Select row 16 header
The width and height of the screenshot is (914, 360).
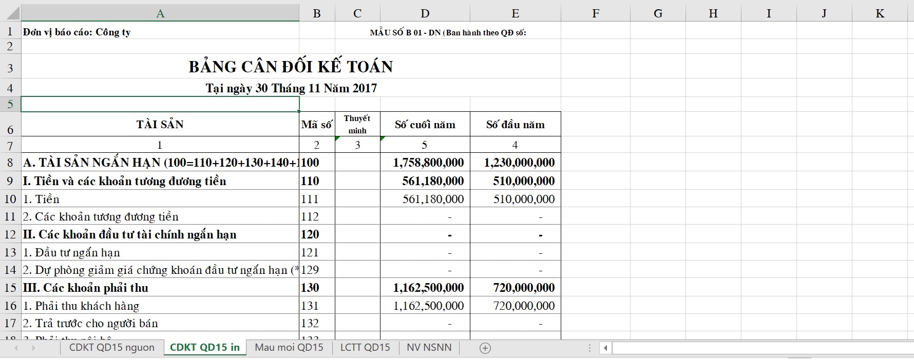pyautogui.click(x=10, y=306)
